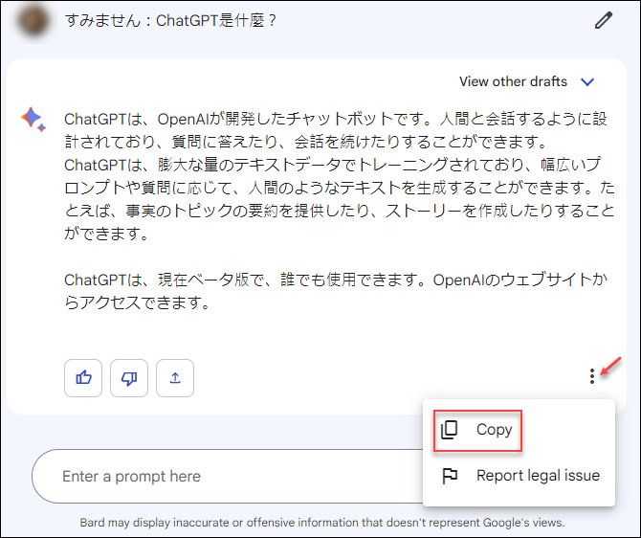The height and width of the screenshot is (538, 641).
Task: Click the thumbs down button
Action: click(x=129, y=378)
